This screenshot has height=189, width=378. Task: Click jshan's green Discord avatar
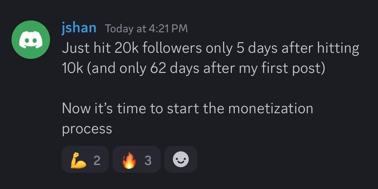pyautogui.click(x=30, y=40)
